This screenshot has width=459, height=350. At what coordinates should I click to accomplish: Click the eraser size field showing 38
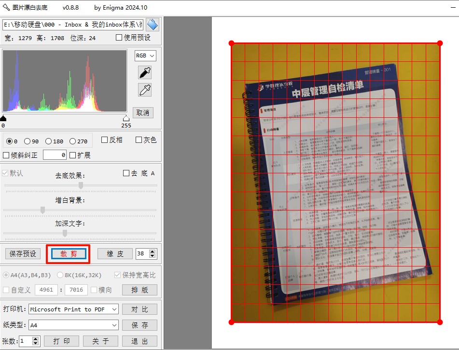(x=142, y=253)
